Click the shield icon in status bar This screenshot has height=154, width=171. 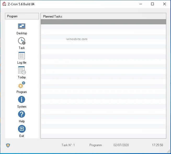tap(8, 145)
